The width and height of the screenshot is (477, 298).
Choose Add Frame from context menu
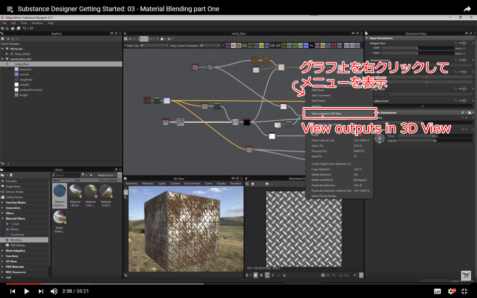(x=318, y=101)
